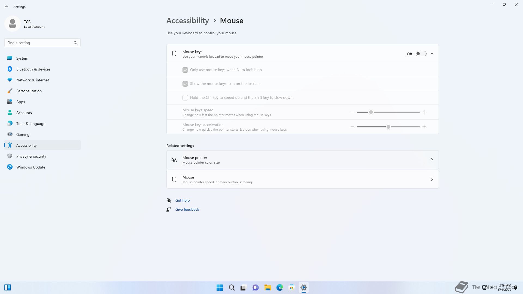Toggle Show mouse keys icon on taskbar
Screen dimensions: 523x294
(x=185, y=84)
